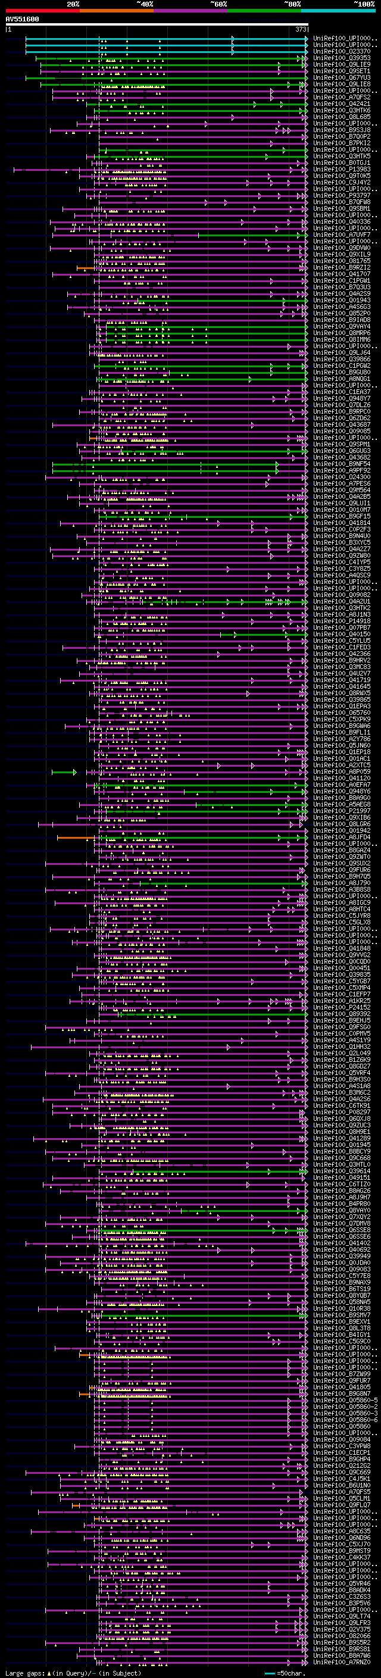Click the UniRef100_Q9LJ64 label
The height and width of the screenshot is (1678, 381).
[x=342, y=352]
